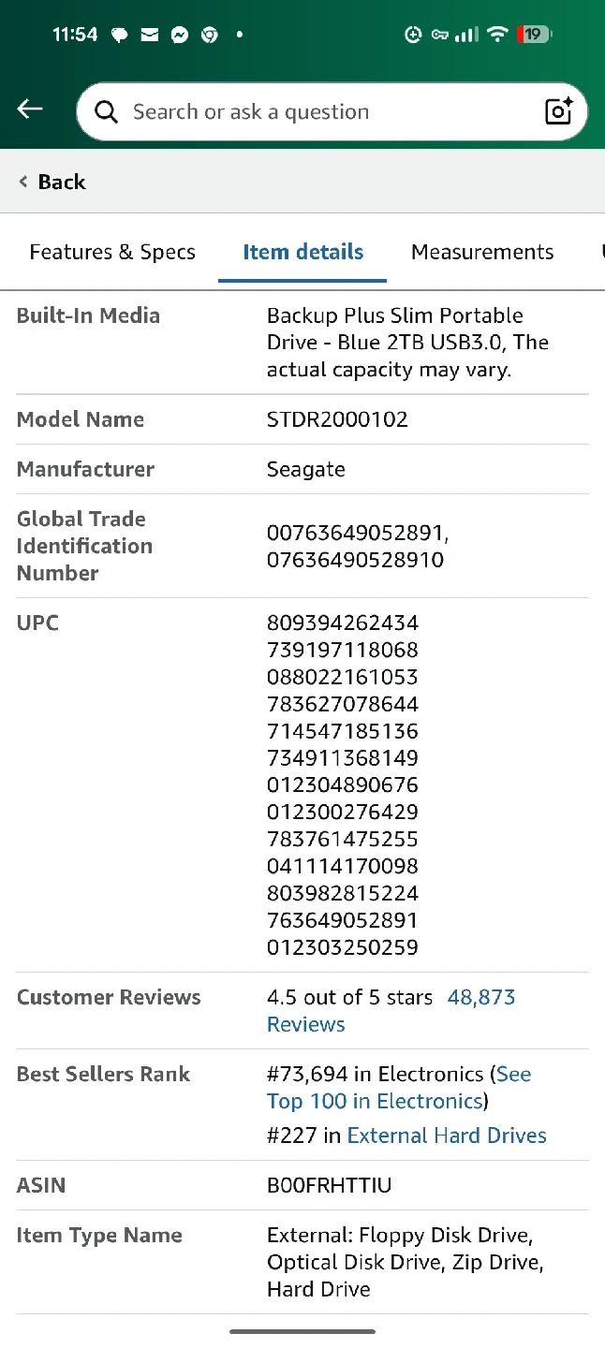
Task: Tap the ASIN value B00FRHTTIU
Action: 329,1185
